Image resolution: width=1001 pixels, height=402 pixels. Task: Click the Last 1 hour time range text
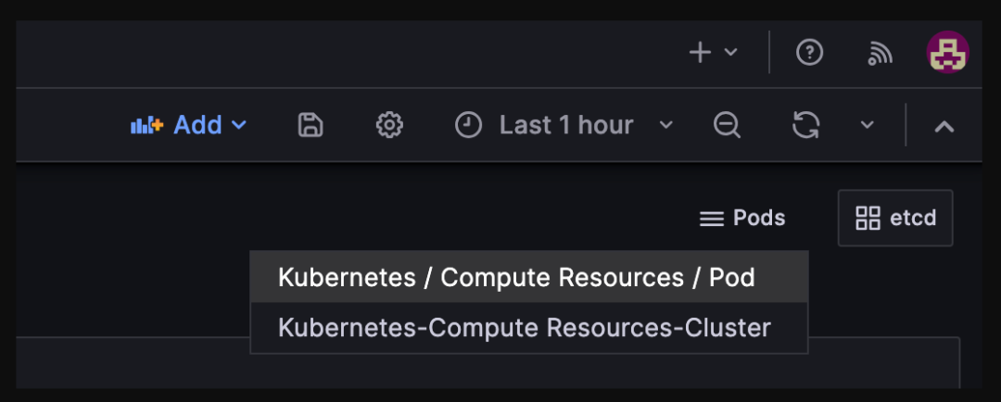tap(566, 125)
